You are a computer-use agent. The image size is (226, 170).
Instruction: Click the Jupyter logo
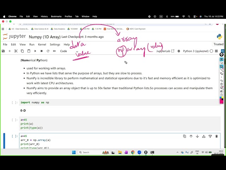click(x=14, y=36)
